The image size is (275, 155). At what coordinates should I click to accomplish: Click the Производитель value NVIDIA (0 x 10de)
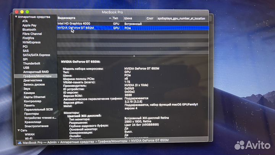[x=136, y=85]
